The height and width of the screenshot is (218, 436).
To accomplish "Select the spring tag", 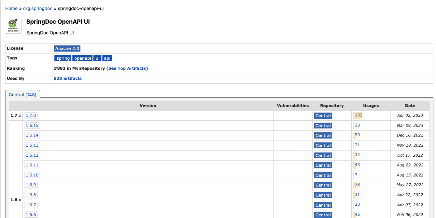I will [x=63, y=58].
